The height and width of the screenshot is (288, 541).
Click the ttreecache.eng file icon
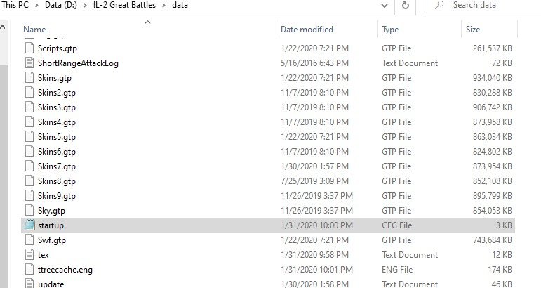29,269
